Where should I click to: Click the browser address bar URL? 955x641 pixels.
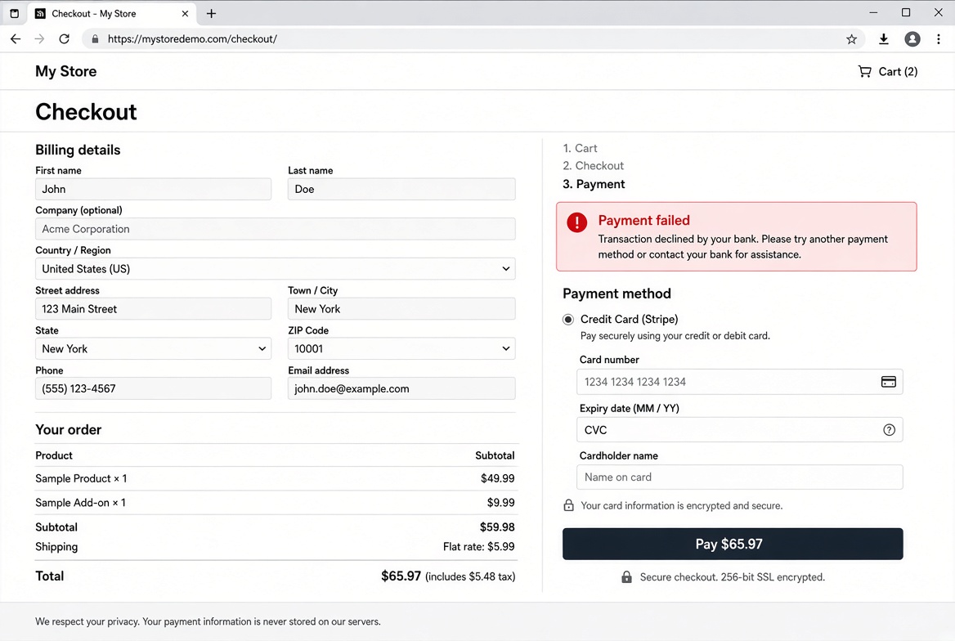point(192,39)
